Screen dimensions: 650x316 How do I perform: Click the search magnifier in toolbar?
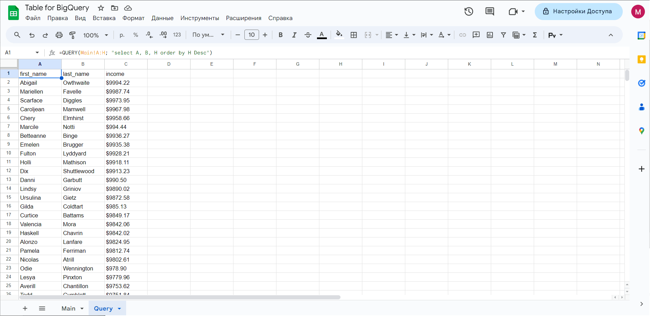tap(17, 35)
